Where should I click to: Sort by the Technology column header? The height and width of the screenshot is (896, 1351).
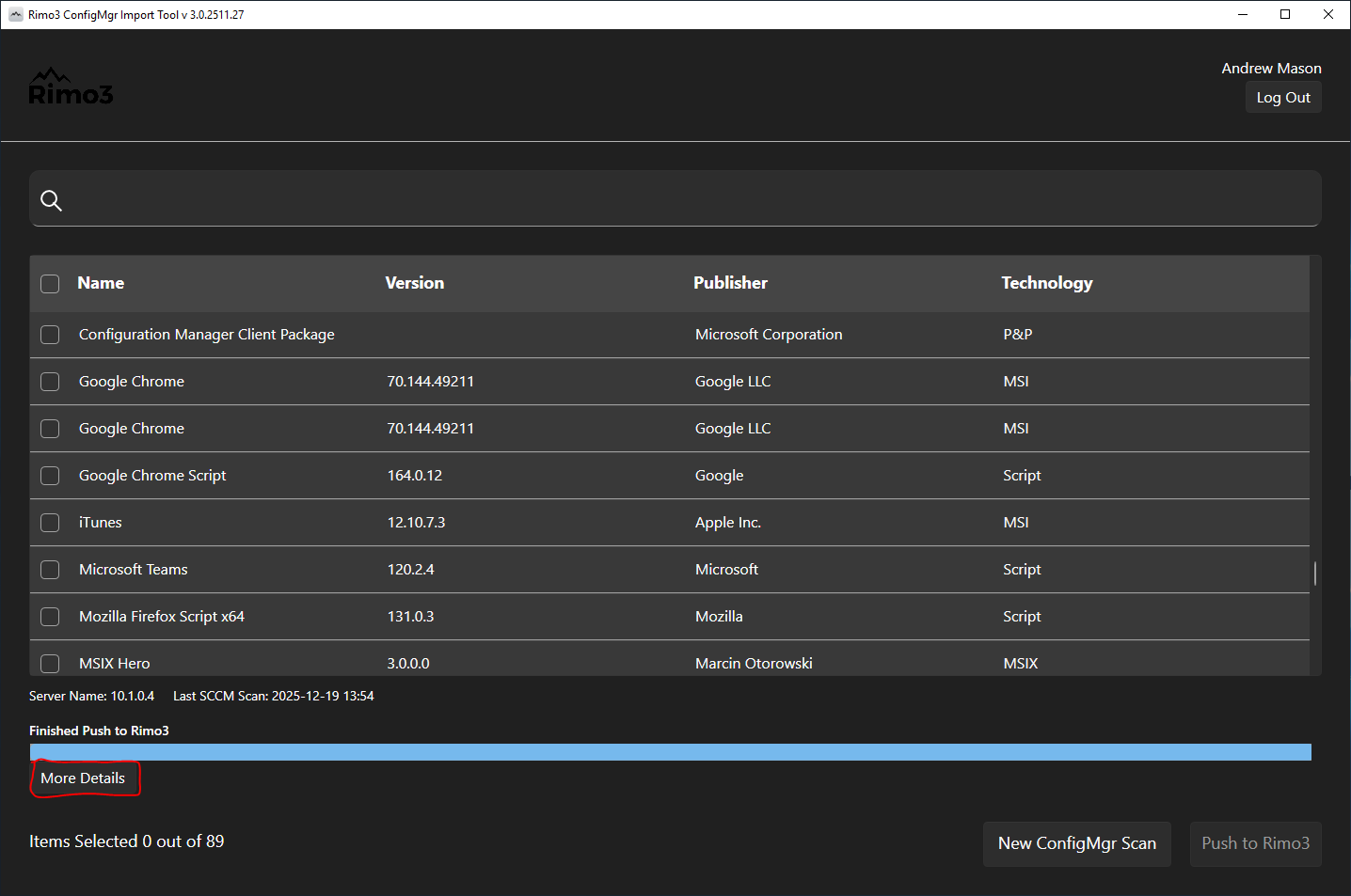click(1046, 283)
